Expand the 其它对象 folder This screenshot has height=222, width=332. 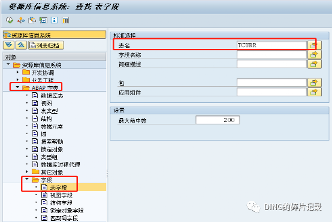pos(27,172)
